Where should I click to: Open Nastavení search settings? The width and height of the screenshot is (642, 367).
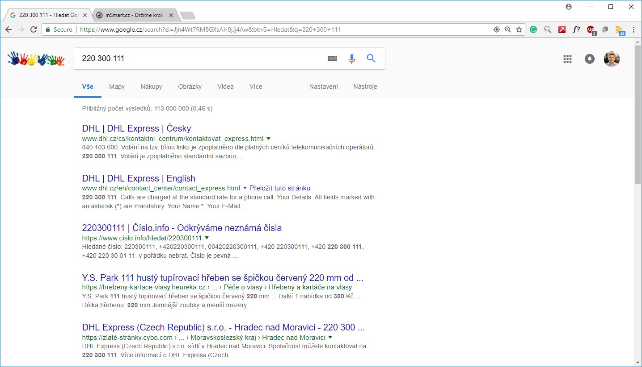point(324,87)
